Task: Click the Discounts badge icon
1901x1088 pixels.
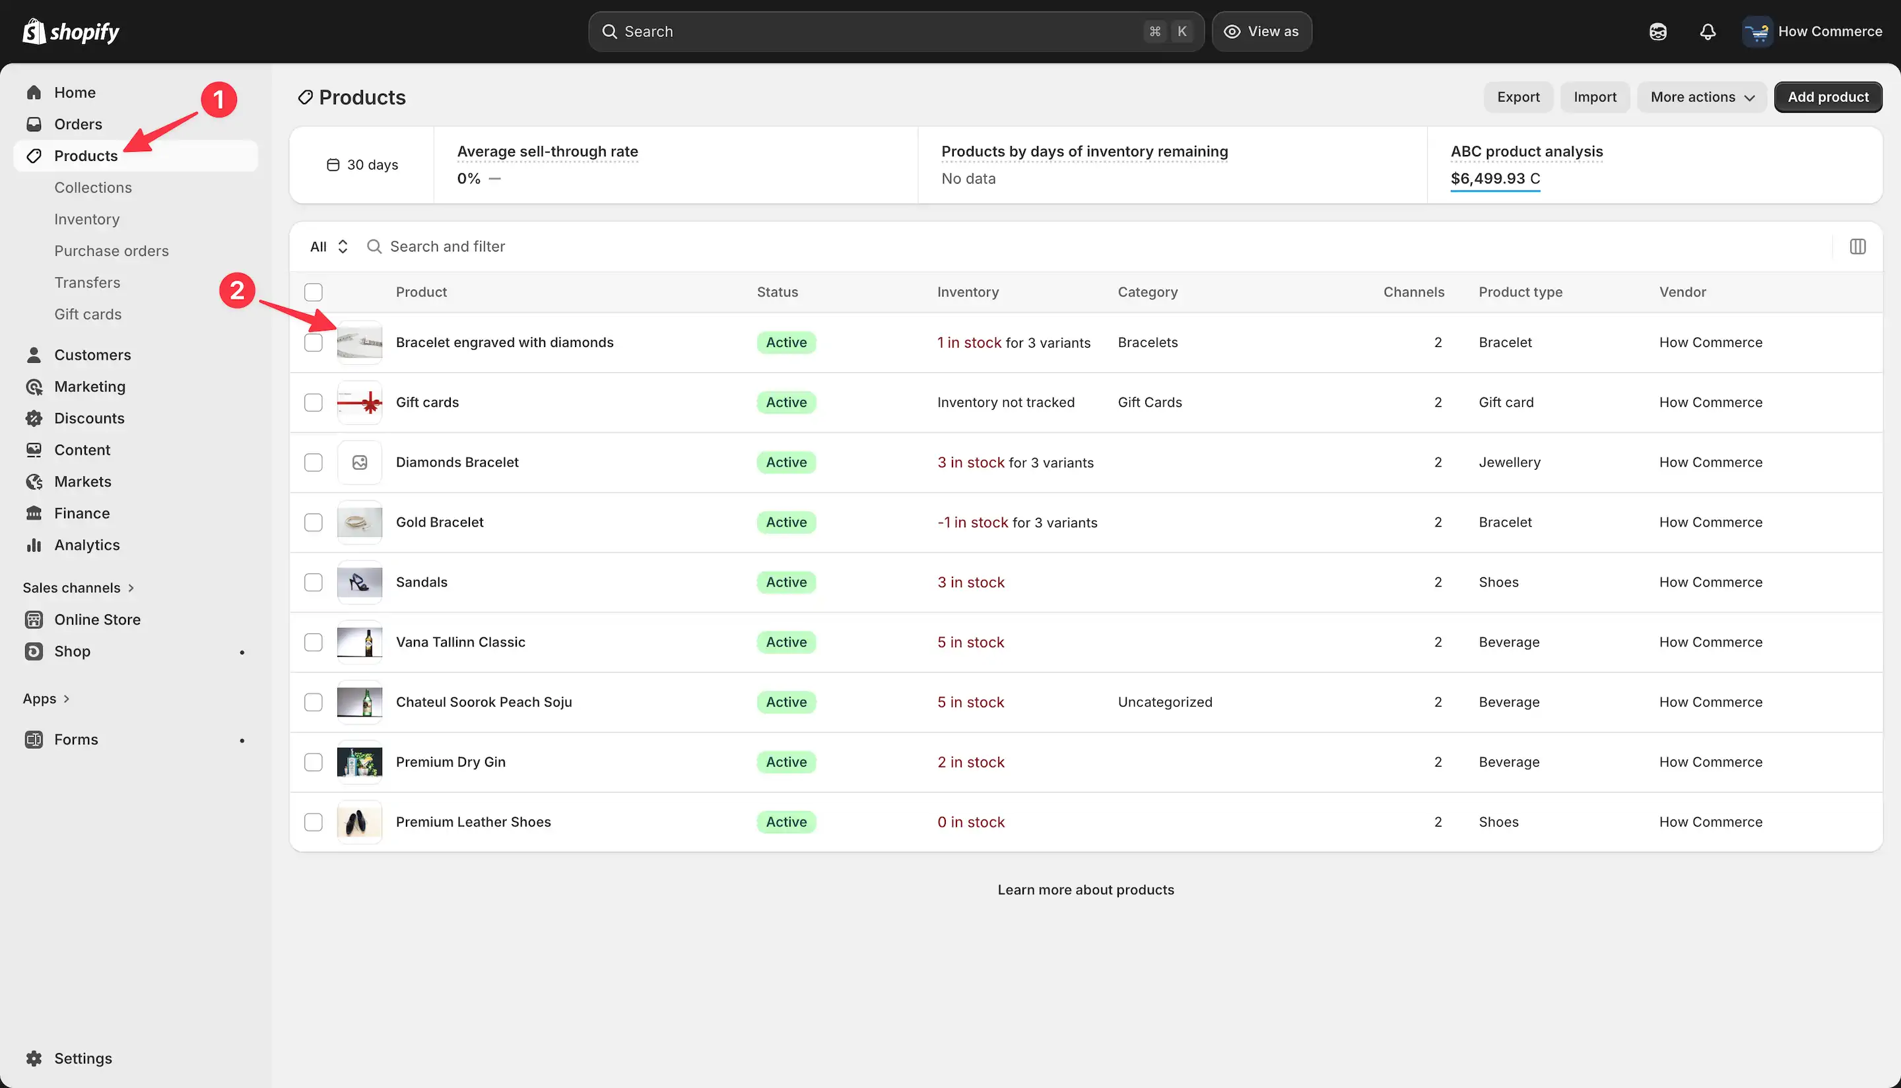Action: [x=34, y=418]
